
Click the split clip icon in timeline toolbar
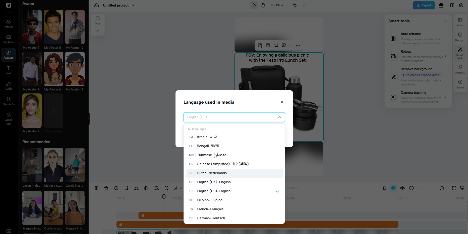click(x=96, y=188)
